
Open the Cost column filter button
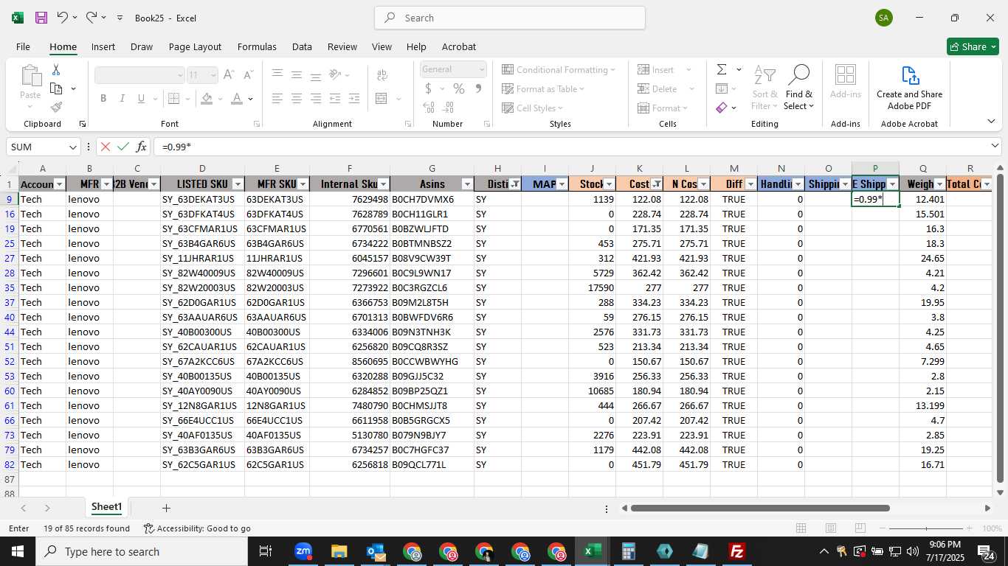tap(656, 184)
